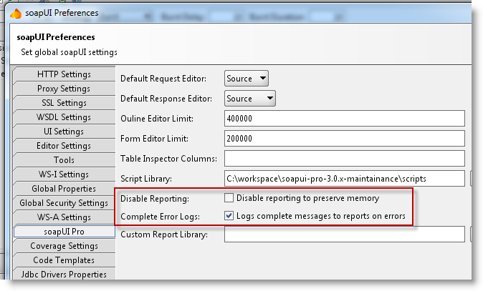Open Default Response Editor dropdown
483x291 pixels.
(x=250, y=99)
